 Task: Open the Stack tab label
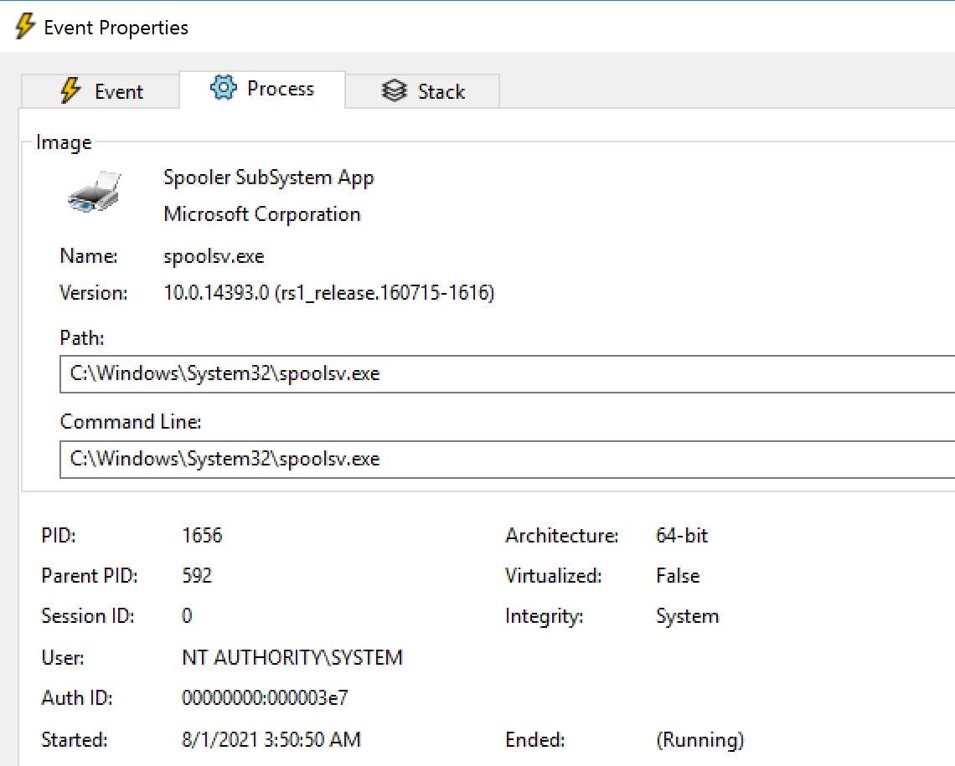tap(441, 92)
